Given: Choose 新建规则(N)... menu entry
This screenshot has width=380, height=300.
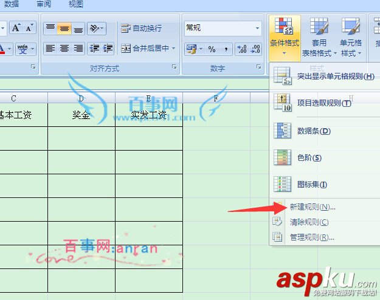Looking at the screenshot, I should point(325,207).
